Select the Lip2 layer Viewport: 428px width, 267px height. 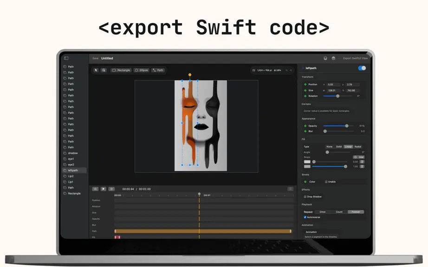coord(74,176)
